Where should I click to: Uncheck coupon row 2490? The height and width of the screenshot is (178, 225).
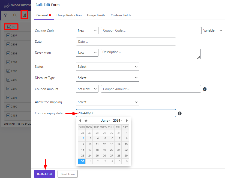pos(8,106)
